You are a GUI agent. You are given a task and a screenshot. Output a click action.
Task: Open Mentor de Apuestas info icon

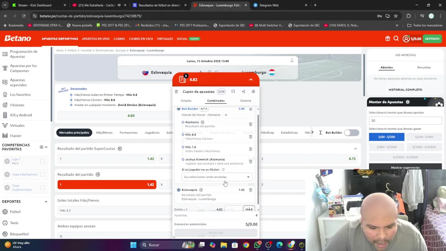(x=408, y=102)
